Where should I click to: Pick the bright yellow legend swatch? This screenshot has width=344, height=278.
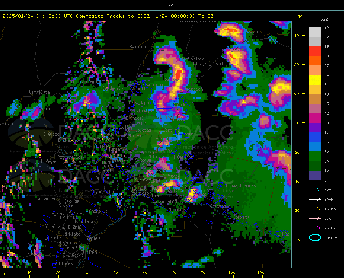click(315, 80)
